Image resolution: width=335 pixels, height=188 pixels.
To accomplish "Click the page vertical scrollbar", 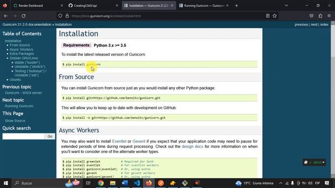I will (333, 100).
